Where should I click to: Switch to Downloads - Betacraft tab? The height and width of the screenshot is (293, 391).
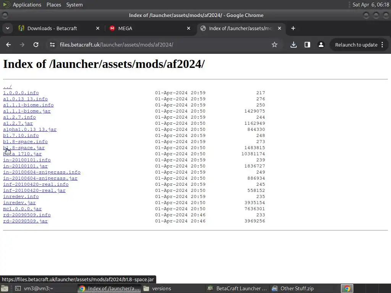59,28
